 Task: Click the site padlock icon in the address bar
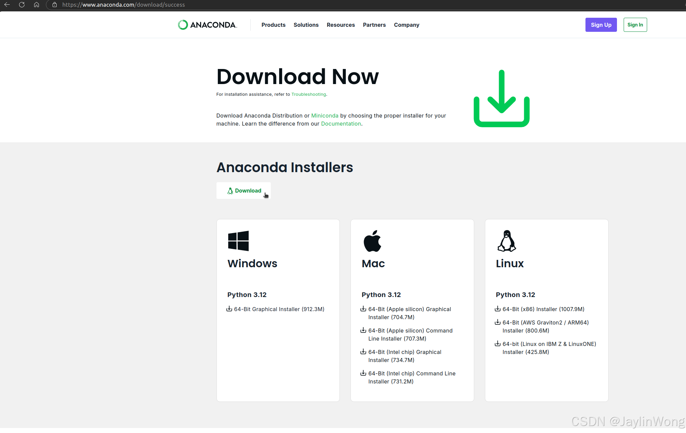coord(55,5)
